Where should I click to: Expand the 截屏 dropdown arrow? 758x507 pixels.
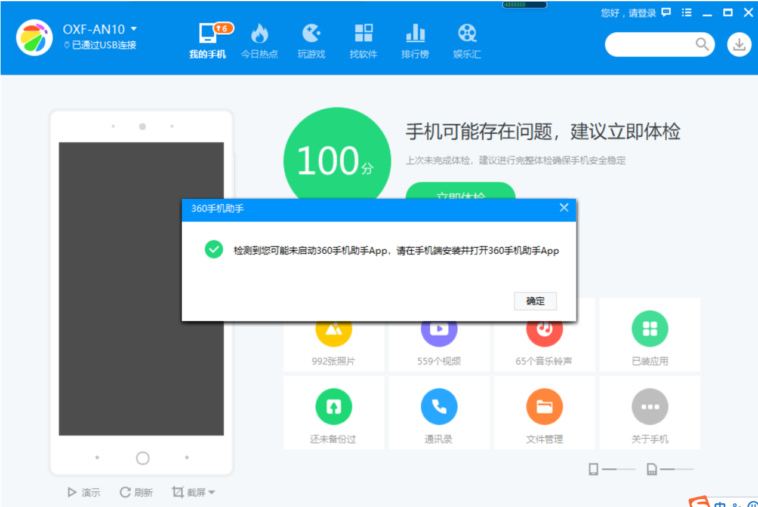click(212, 493)
